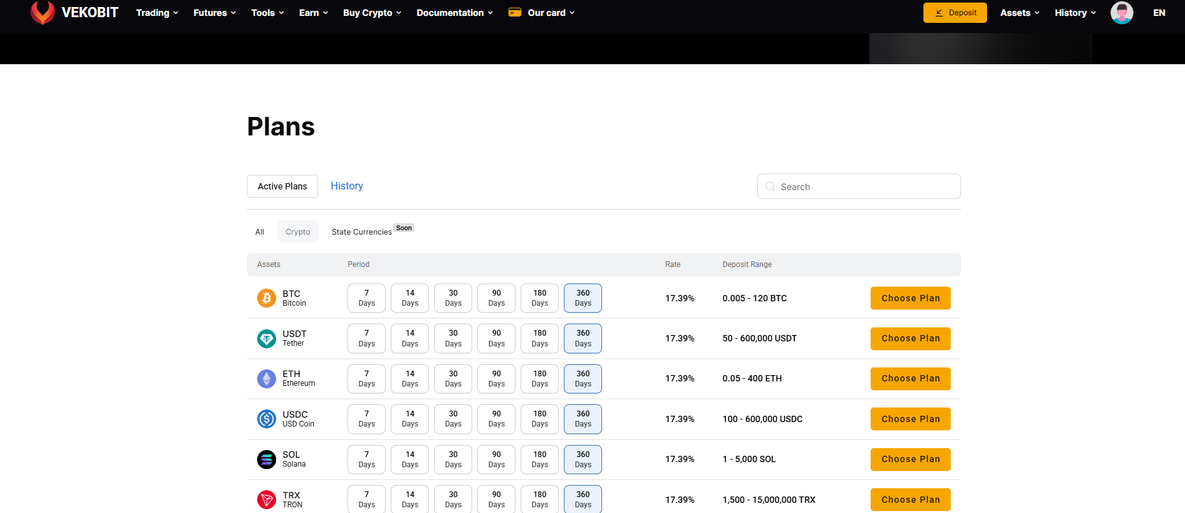1185x513 pixels.
Task: Click the Rate column header
Action: point(673,264)
